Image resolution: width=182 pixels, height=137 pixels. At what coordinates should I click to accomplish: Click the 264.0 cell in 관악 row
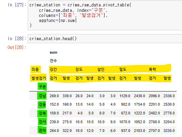[54, 131]
